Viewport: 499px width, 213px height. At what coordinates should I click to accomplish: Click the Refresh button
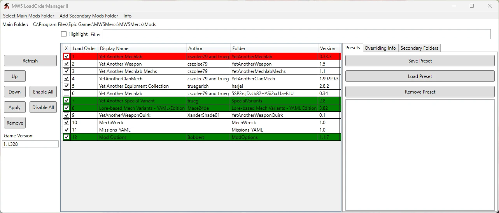pos(30,61)
